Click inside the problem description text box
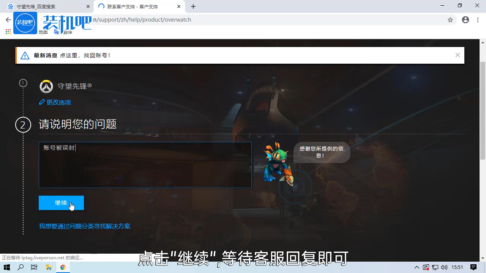 pos(145,165)
